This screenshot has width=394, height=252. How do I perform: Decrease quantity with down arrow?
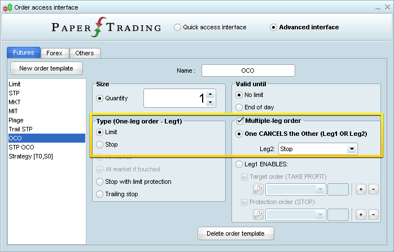(210, 103)
